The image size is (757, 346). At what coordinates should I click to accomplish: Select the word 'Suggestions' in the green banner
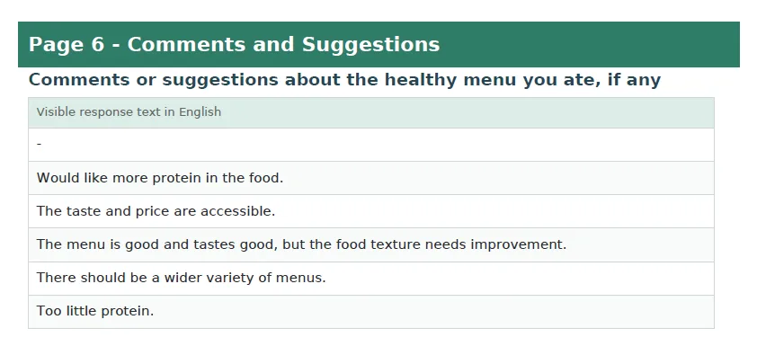click(370, 45)
